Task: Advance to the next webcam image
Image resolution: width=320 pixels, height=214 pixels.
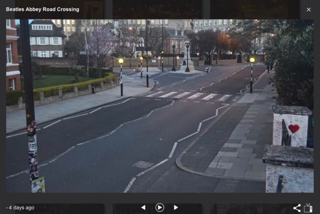Action: click(175, 207)
